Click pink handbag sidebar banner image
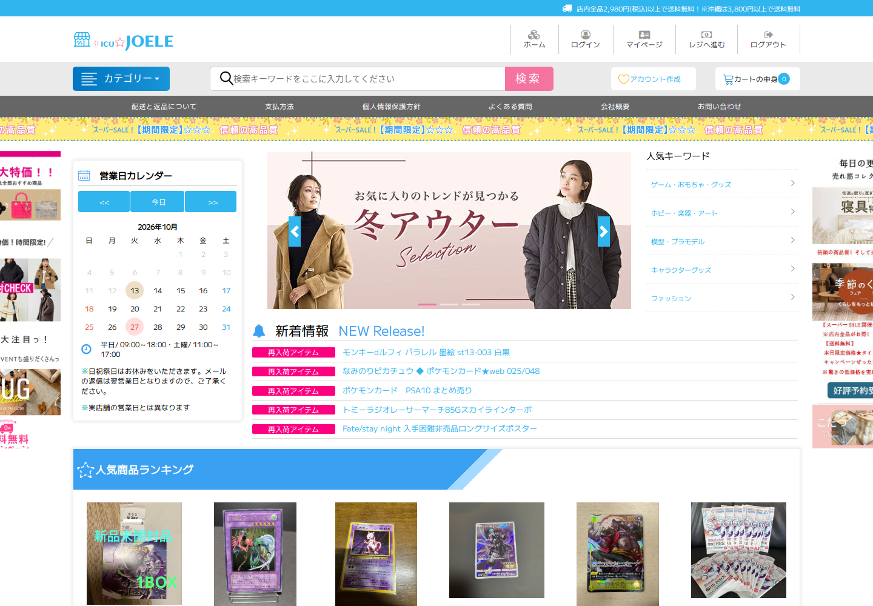The height and width of the screenshot is (606, 873). tap(30, 205)
